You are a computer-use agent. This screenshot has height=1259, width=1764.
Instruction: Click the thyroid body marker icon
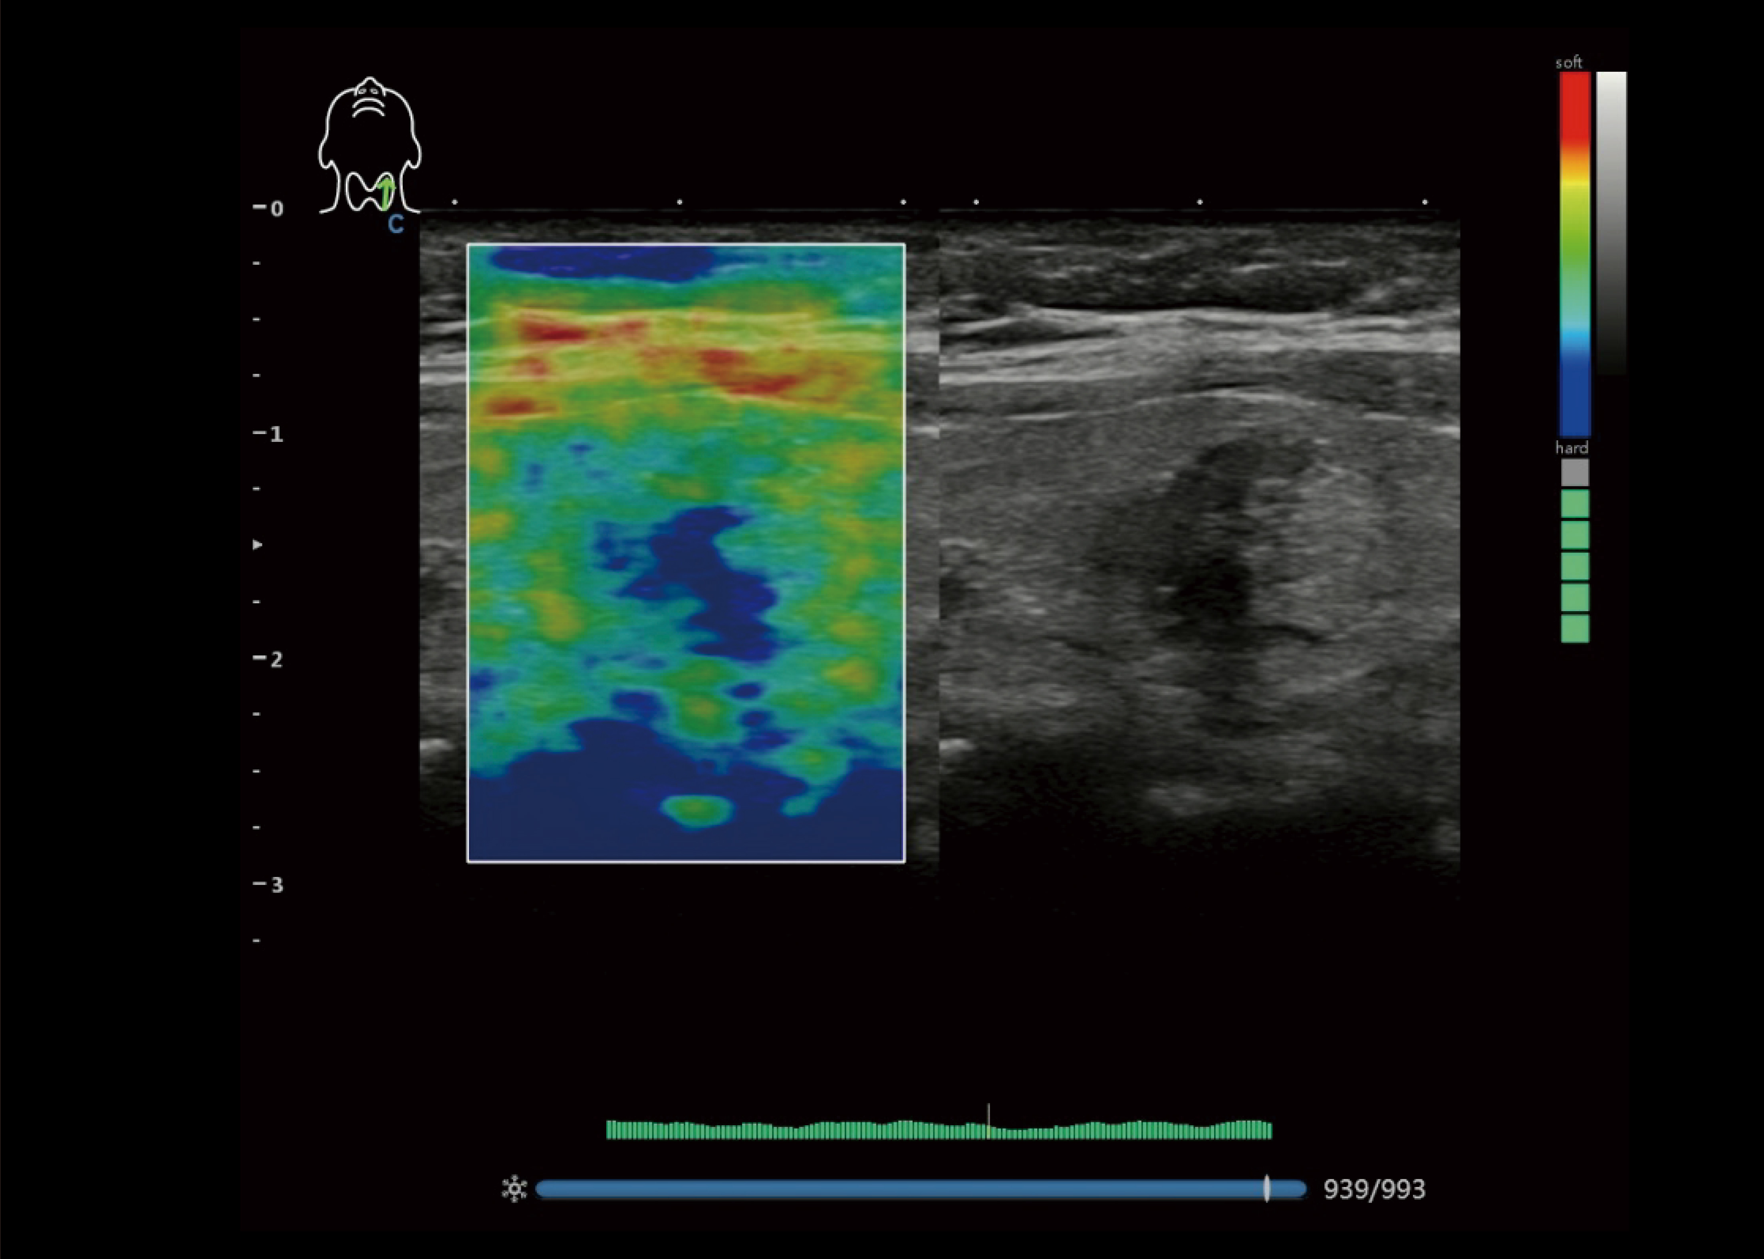[369, 146]
